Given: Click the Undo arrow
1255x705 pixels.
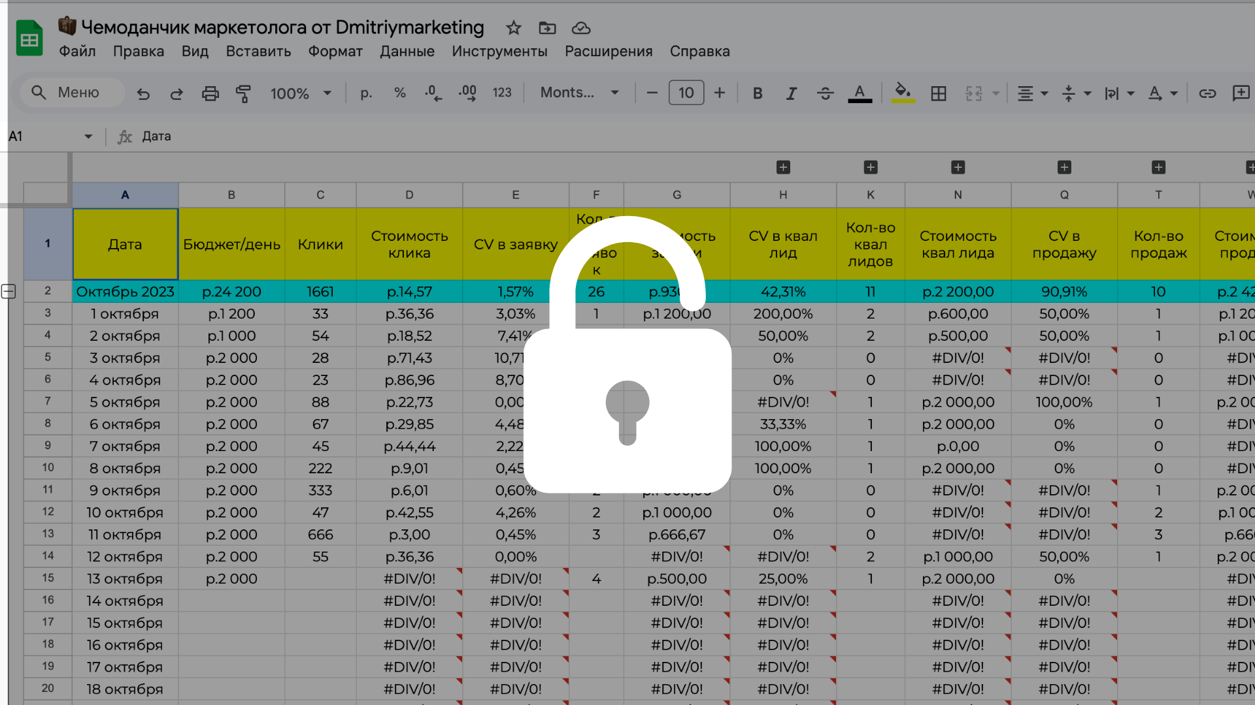Looking at the screenshot, I should (143, 93).
